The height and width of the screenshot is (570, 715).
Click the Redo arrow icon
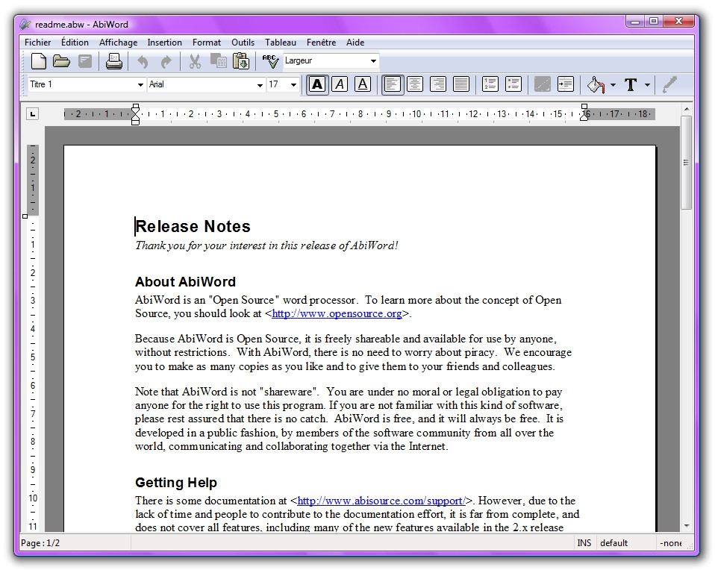pyautogui.click(x=166, y=61)
